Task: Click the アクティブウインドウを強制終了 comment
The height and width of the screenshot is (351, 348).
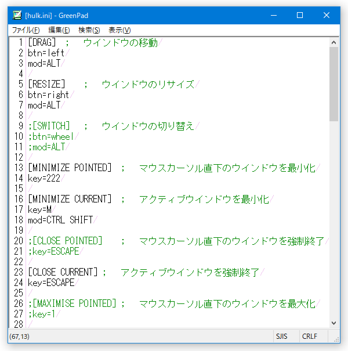Action: (190, 272)
